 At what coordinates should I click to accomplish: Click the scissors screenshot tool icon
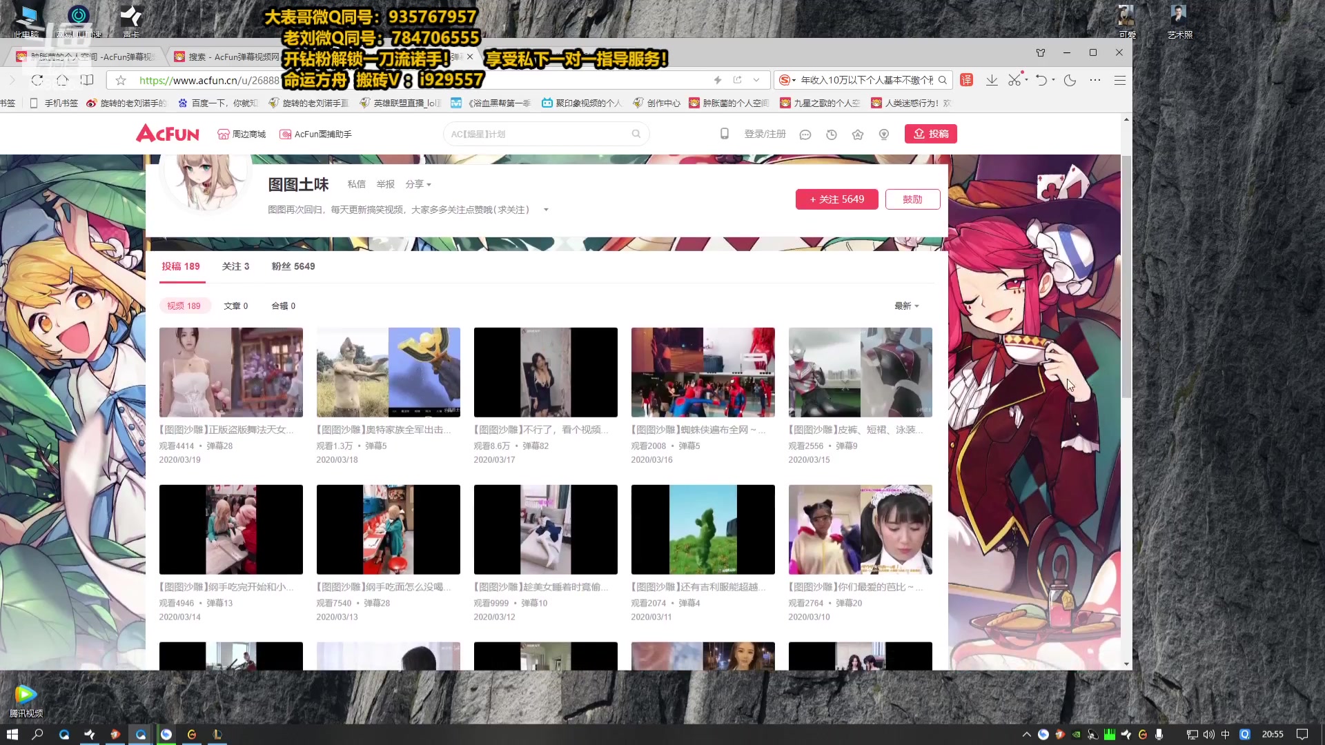pyautogui.click(x=1014, y=80)
